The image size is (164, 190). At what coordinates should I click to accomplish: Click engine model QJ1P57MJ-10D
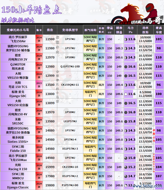coord(70,67)
